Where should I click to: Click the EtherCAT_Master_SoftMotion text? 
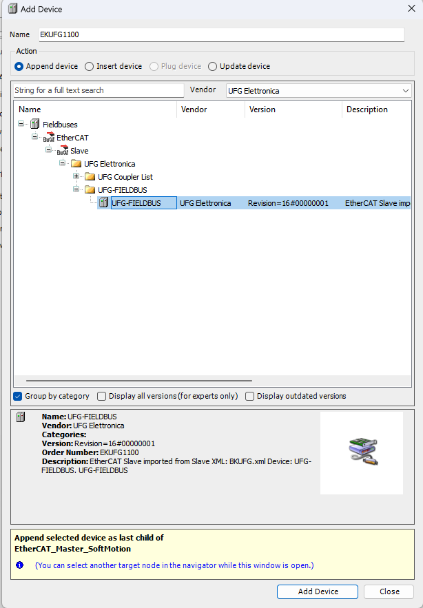pos(72,549)
